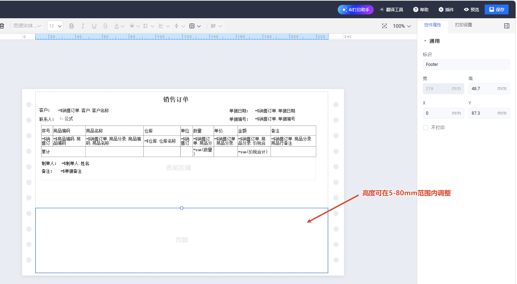Image resolution: width=517 pixels, height=284 pixels.
Task: Click the 序号 table header cell
Action: point(47,131)
